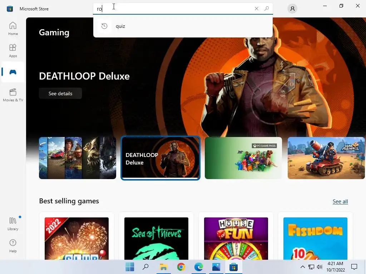Viewport: 366px width, 274px height.
Task: Select the Gaming controller icon in sidebar
Action: coord(13,72)
